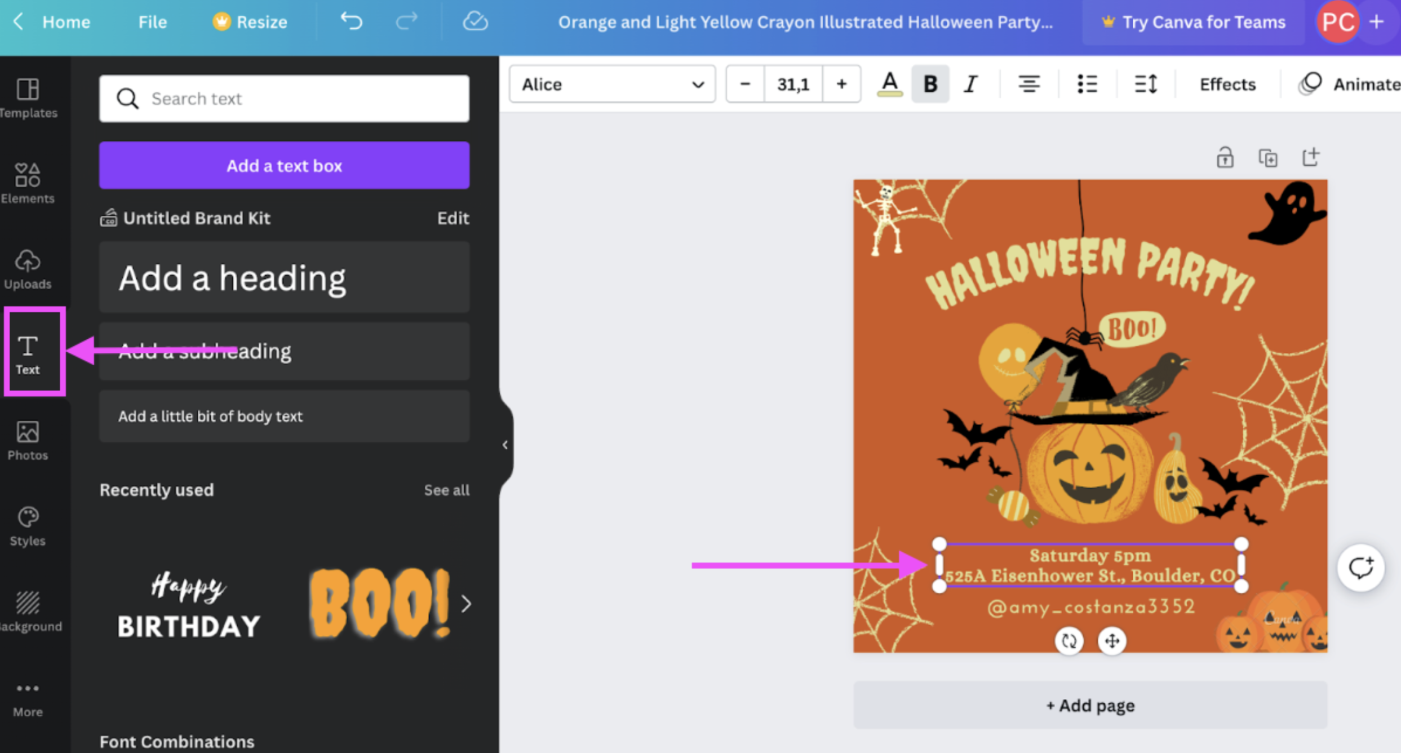Viewport: 1401px width, 753px height.
Task: Click the + Add page button
Action: click(1090, 705)
